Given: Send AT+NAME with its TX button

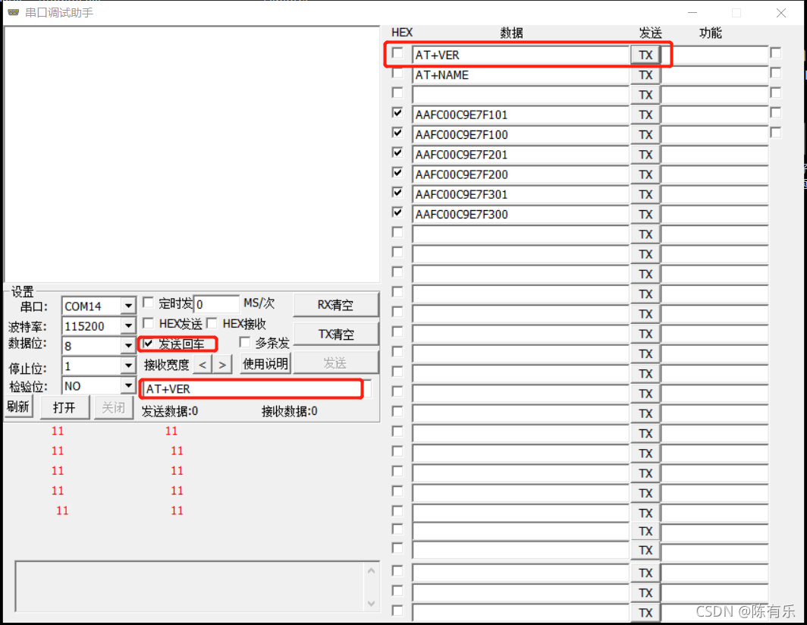Looking at the screenshot, I should 645,75.
